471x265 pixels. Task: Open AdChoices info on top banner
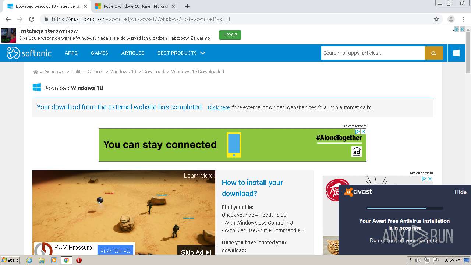pos(456,29)
